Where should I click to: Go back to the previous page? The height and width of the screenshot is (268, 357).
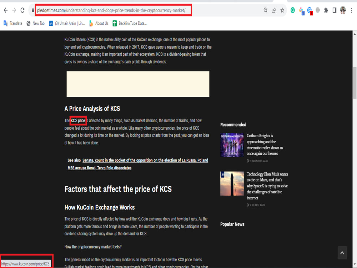(6, 10)
